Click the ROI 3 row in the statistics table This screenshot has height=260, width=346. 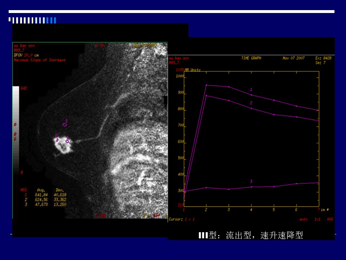[x=43, y=204]
